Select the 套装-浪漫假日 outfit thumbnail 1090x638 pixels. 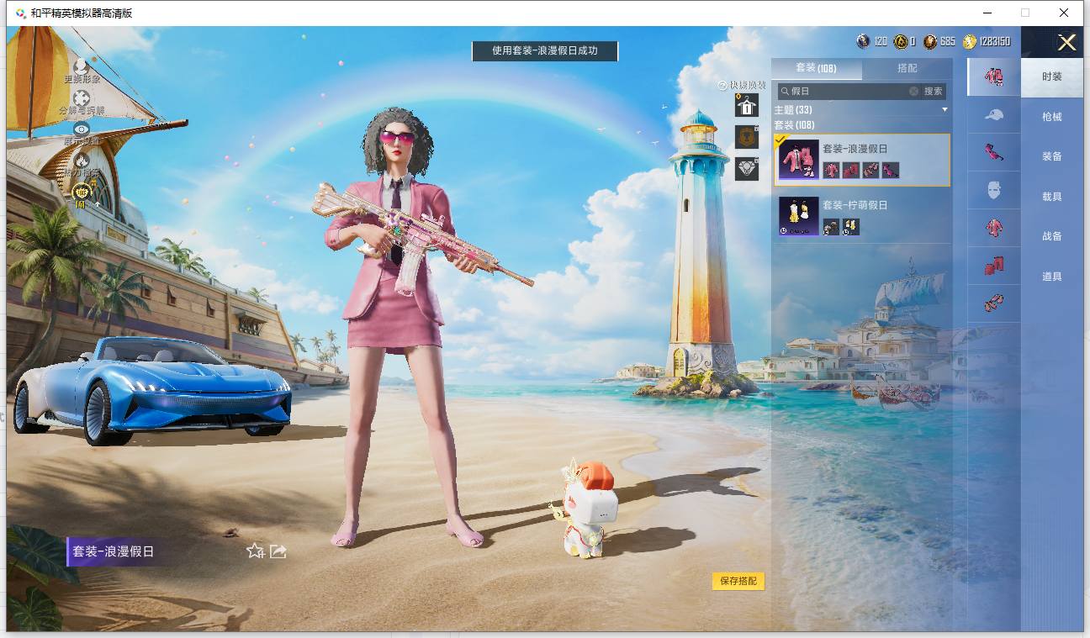[799, 160]
